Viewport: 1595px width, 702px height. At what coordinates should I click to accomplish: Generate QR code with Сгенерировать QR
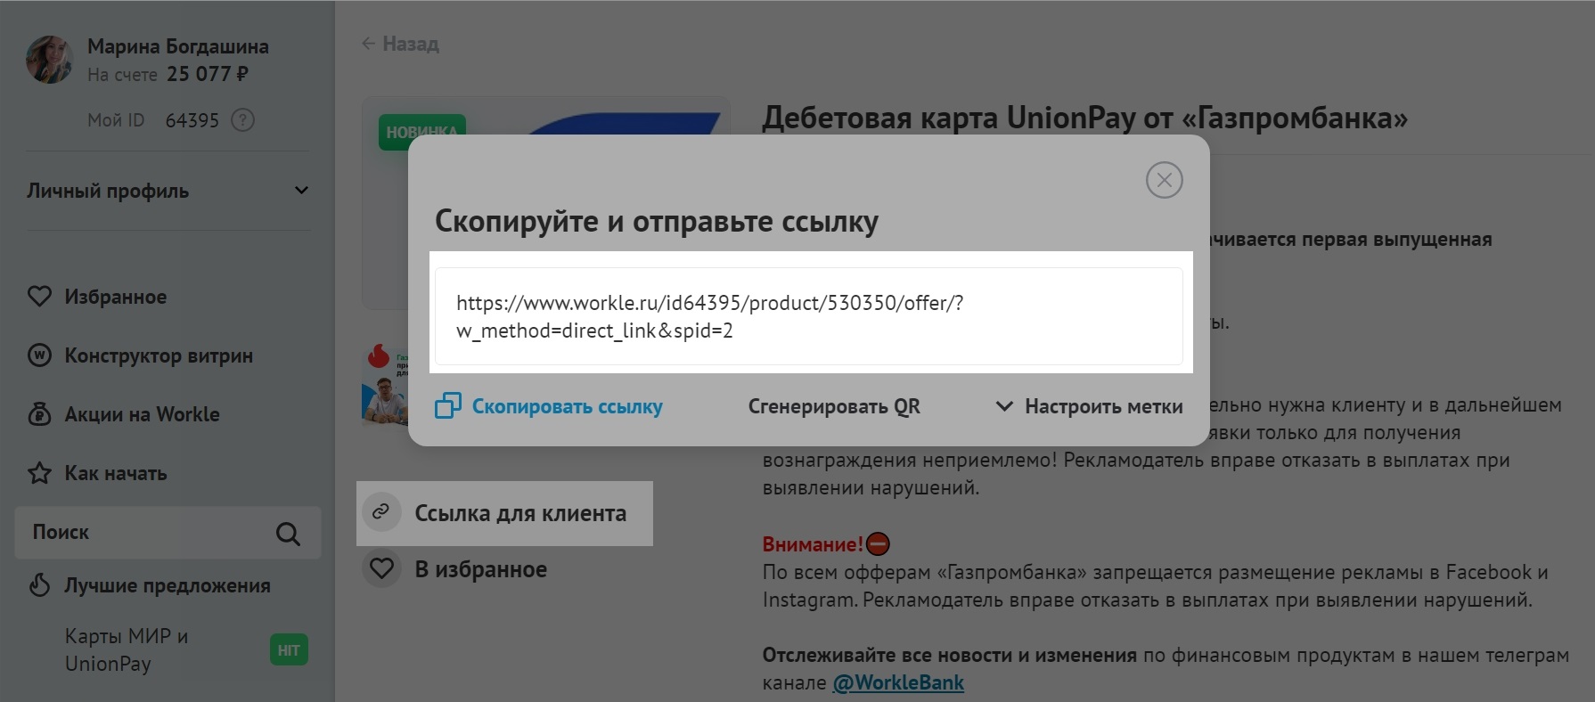[x=834, y=406]
